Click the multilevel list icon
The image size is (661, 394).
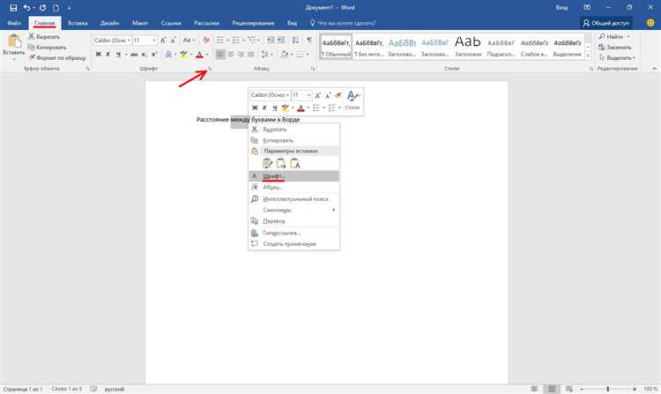click(x=252, y=40)
